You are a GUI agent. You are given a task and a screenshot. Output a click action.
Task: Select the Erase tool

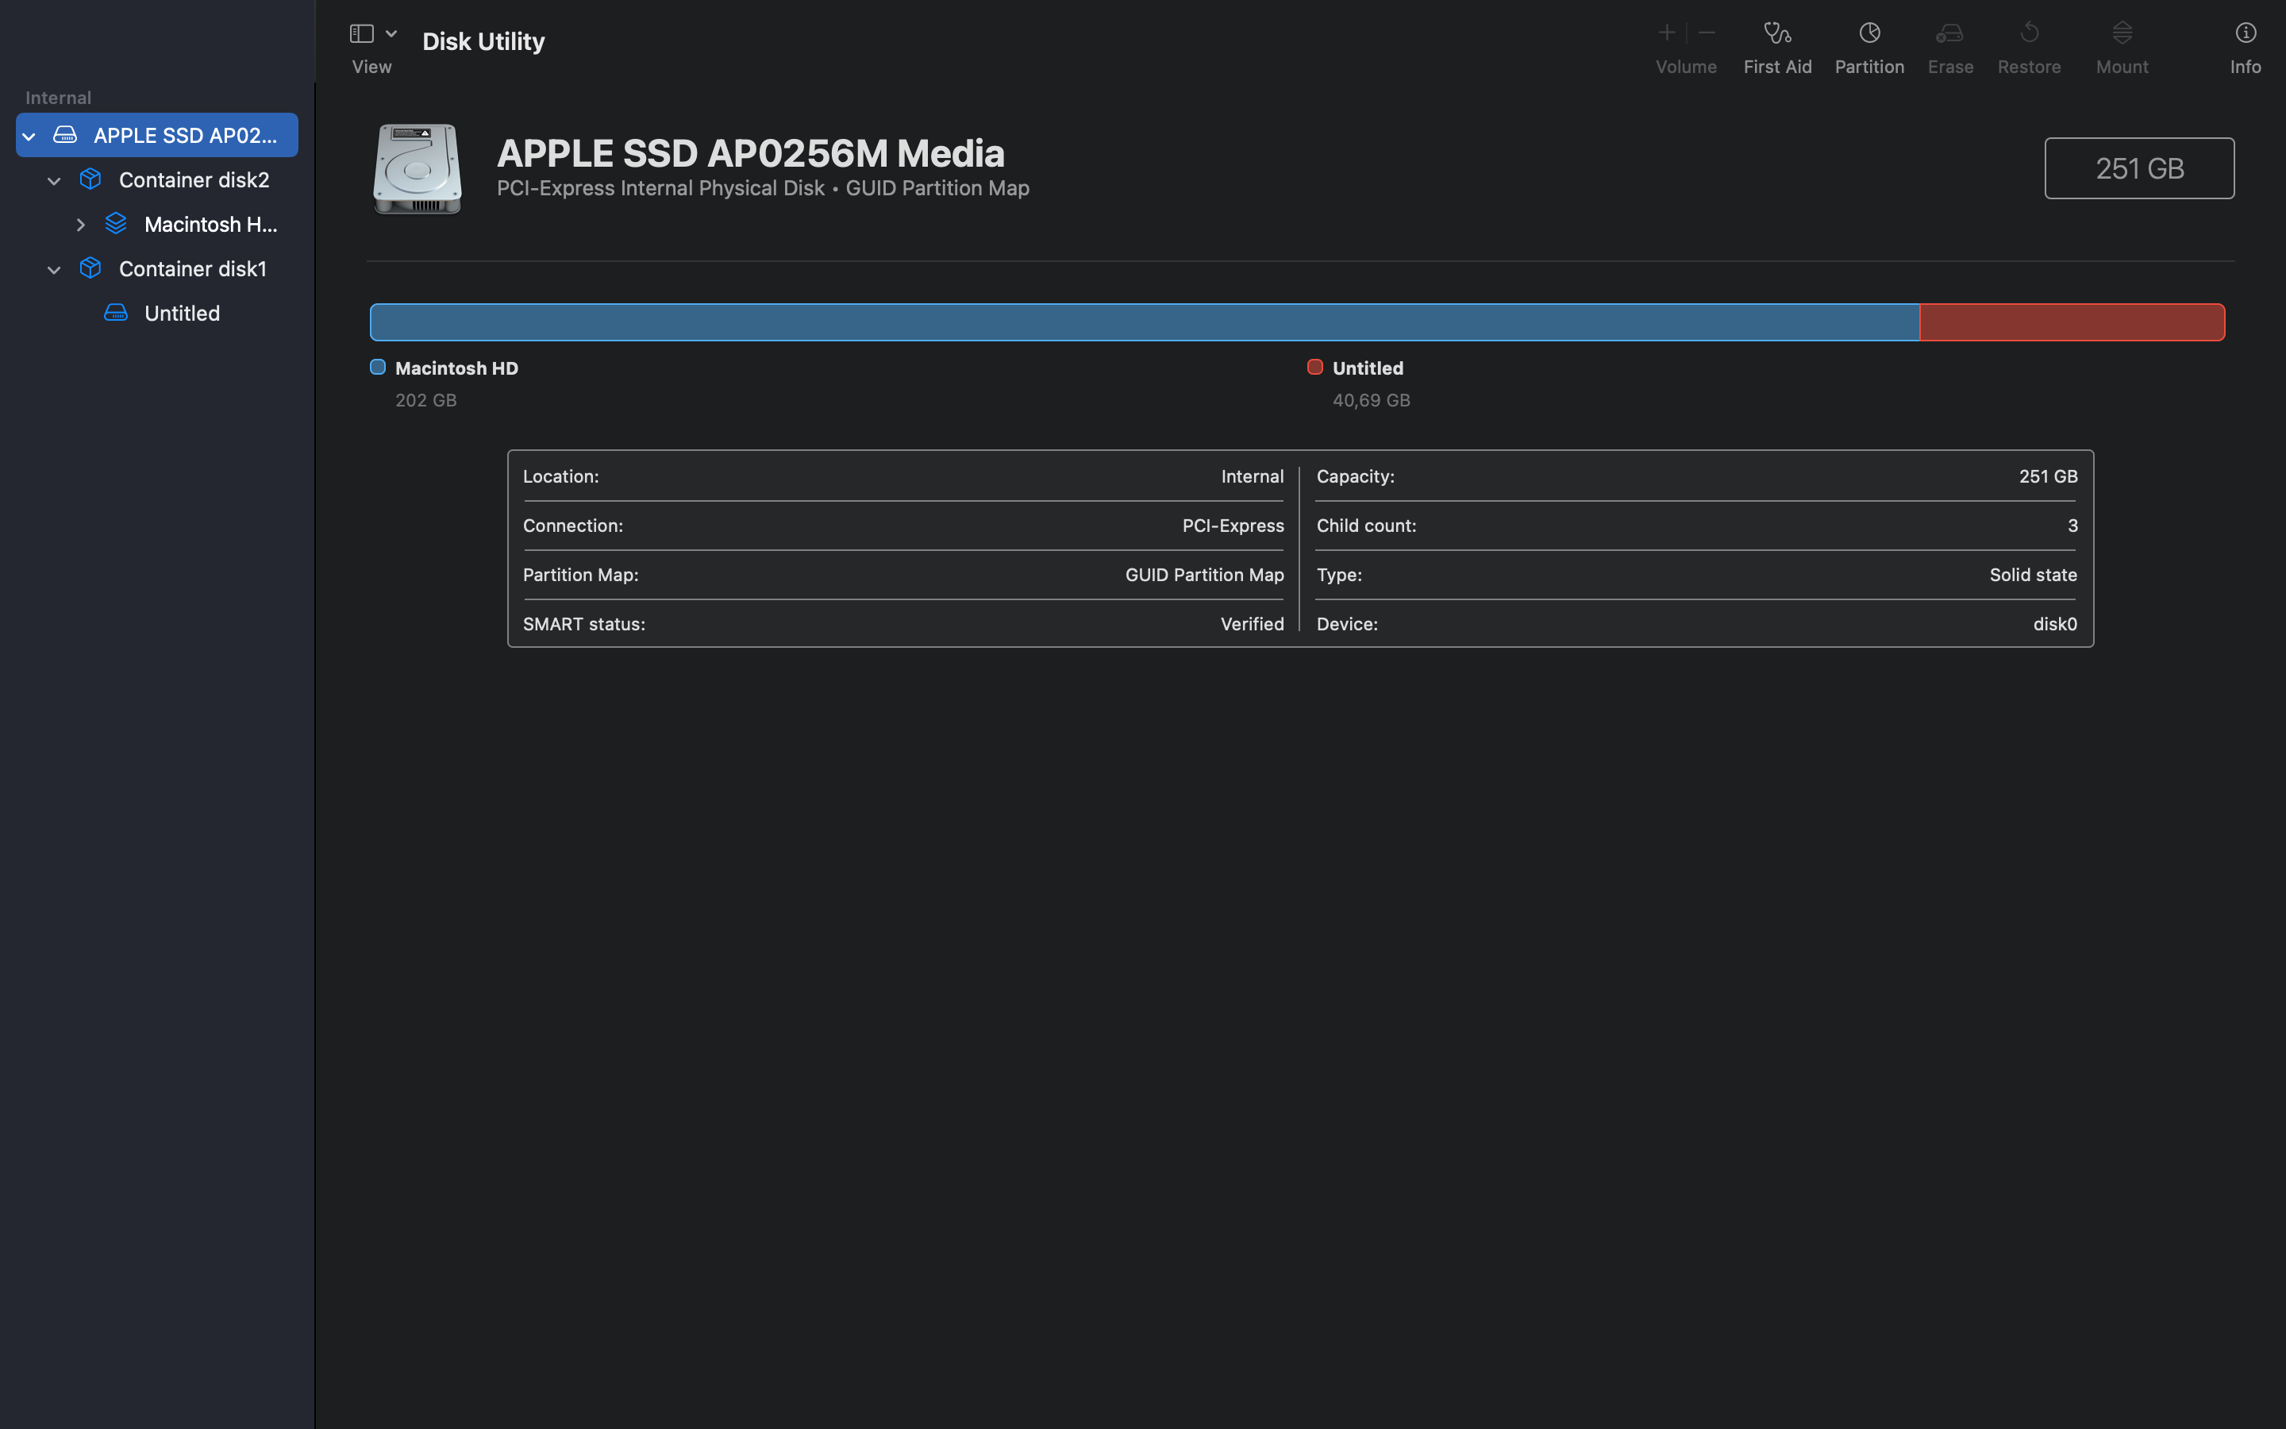coord(1949,44)
